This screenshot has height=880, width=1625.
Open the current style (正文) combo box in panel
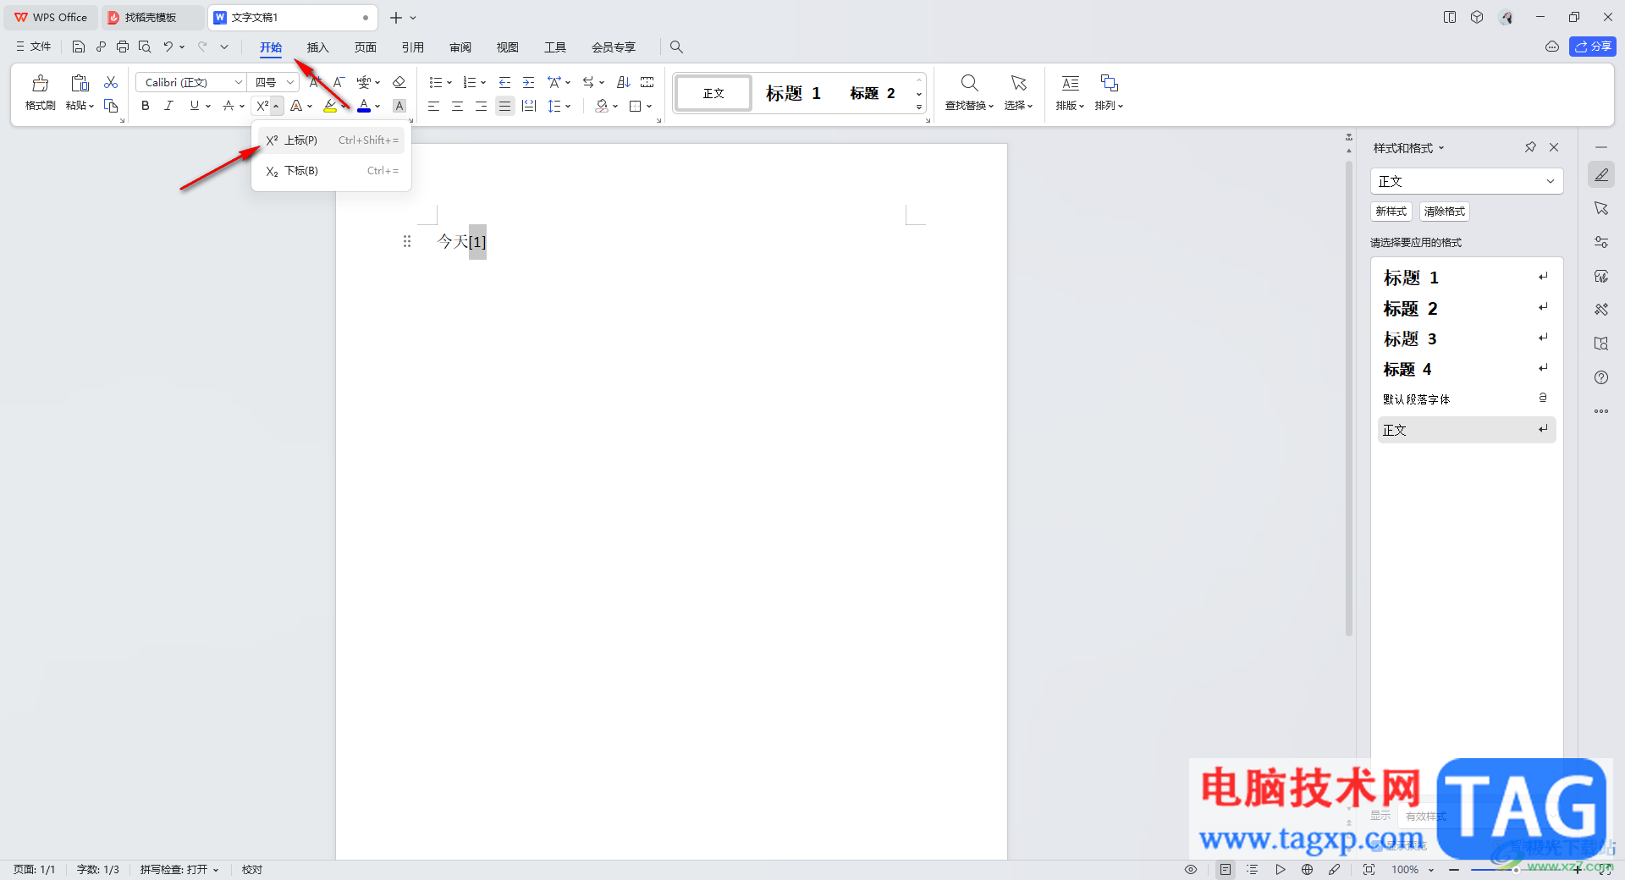click(x=1467, y=181)
